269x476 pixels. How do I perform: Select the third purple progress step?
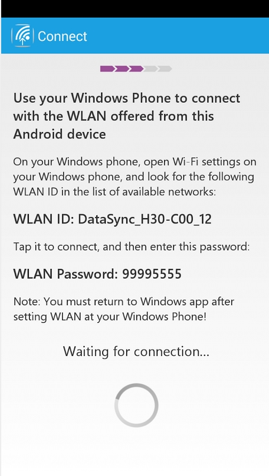(136, 69)
